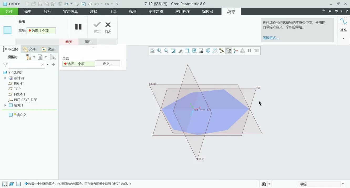350x188 pixels.
Task: Zoom in using the graphics toolbar
Action: [159, 51]
